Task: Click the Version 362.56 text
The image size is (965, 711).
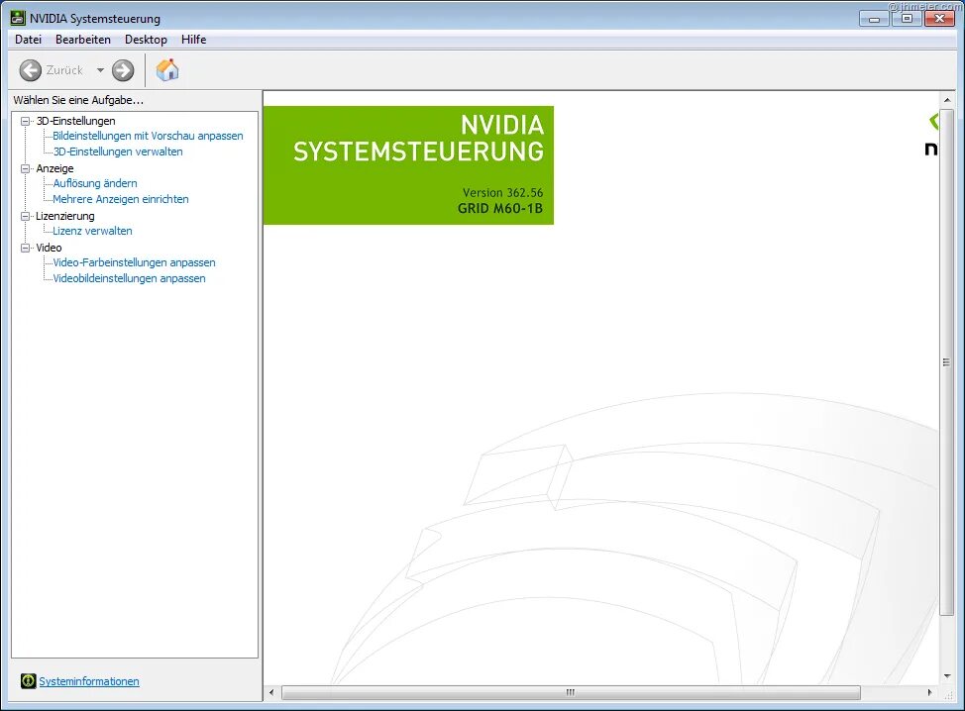Action: coord(502,192)
